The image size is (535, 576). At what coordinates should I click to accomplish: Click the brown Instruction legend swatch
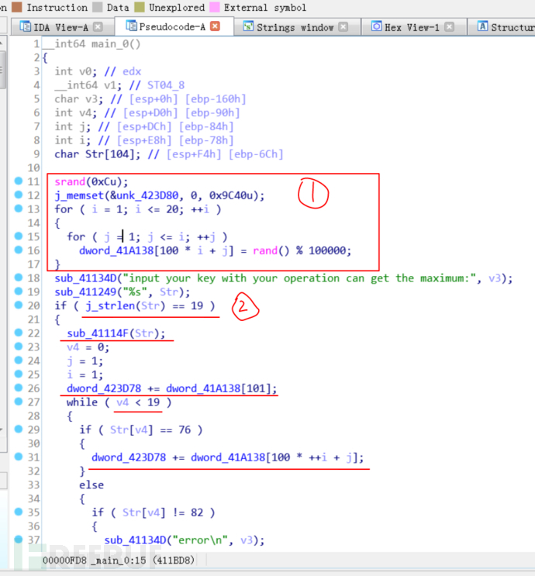(16, 7)
